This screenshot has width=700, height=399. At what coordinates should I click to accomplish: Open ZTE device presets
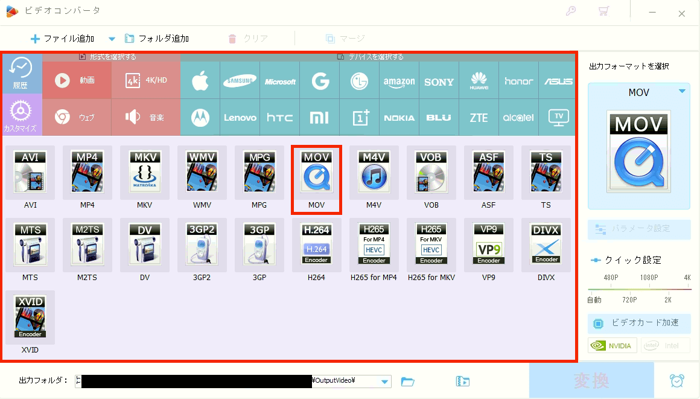[479, 118]
